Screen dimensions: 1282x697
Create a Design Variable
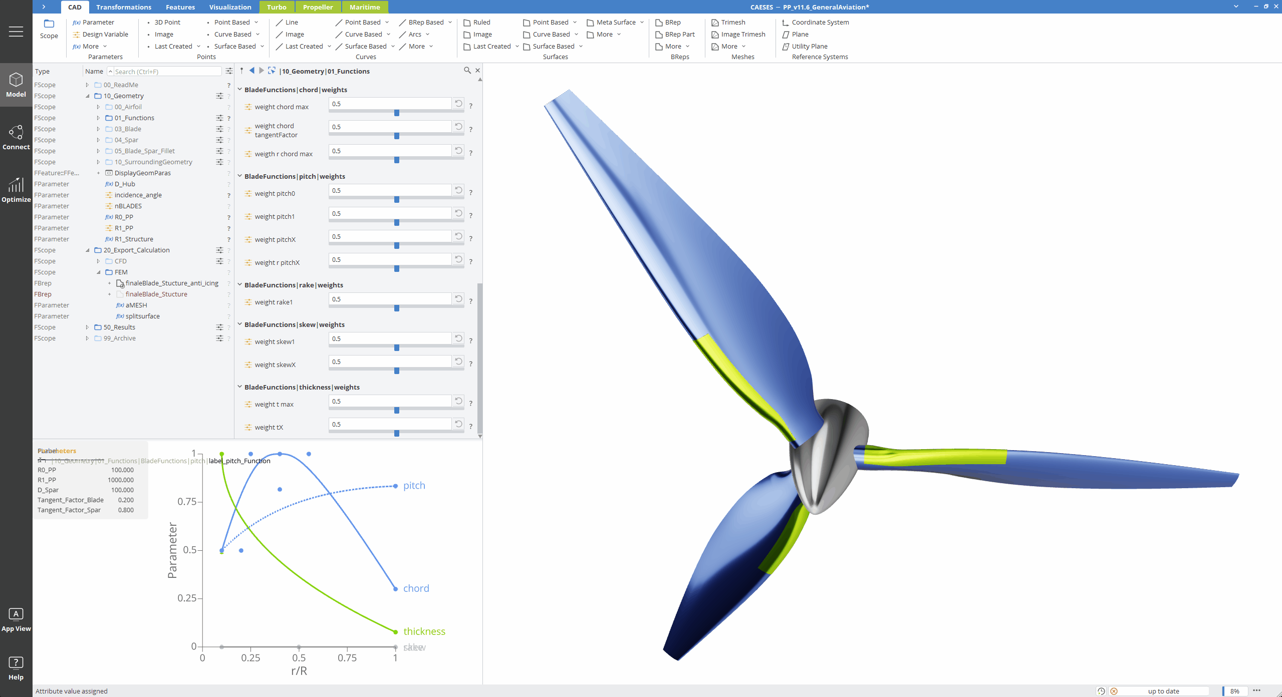[101, 34]
